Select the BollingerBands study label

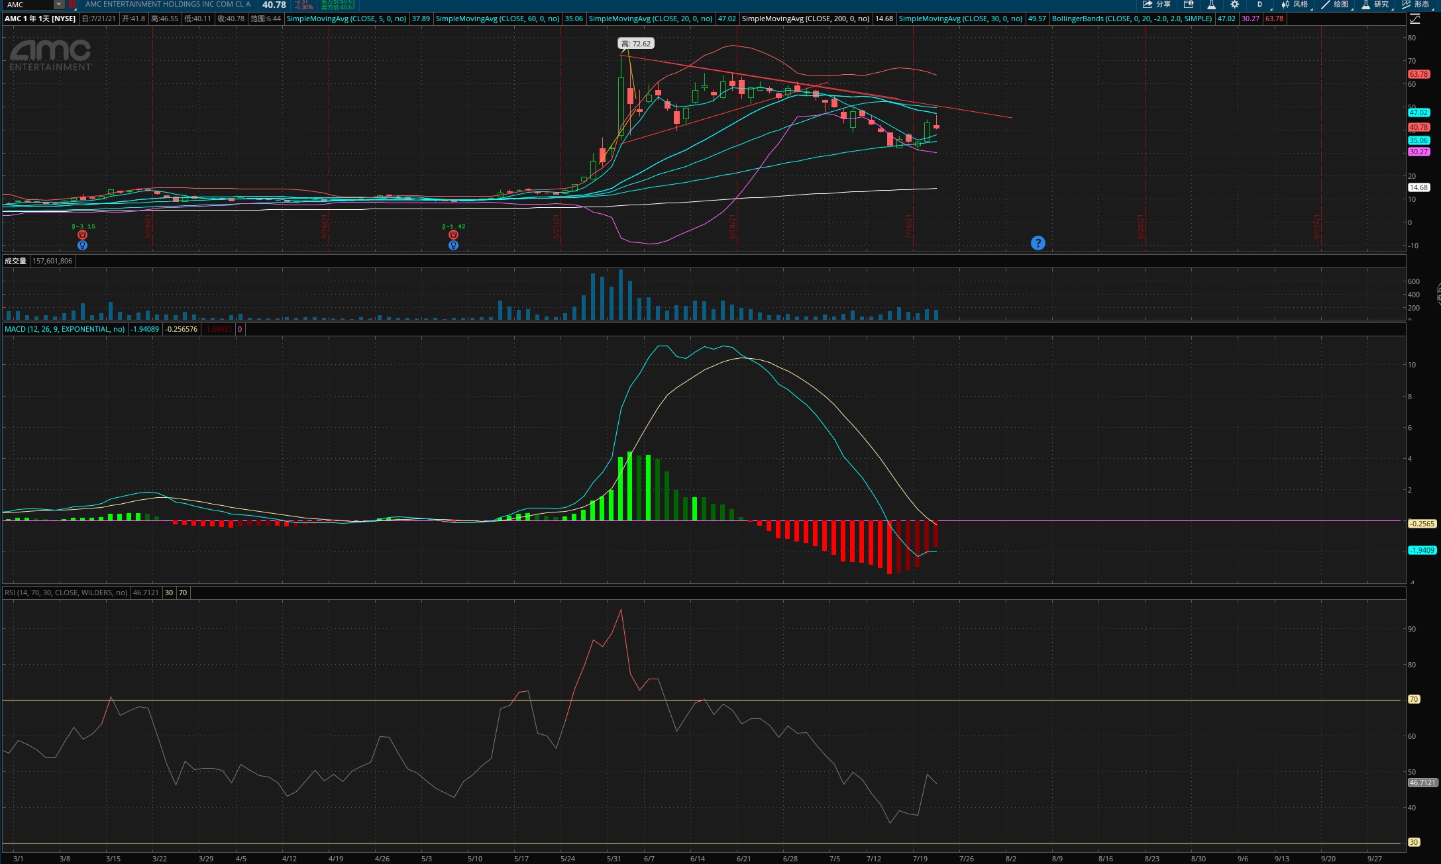[x=1132, y=19]
